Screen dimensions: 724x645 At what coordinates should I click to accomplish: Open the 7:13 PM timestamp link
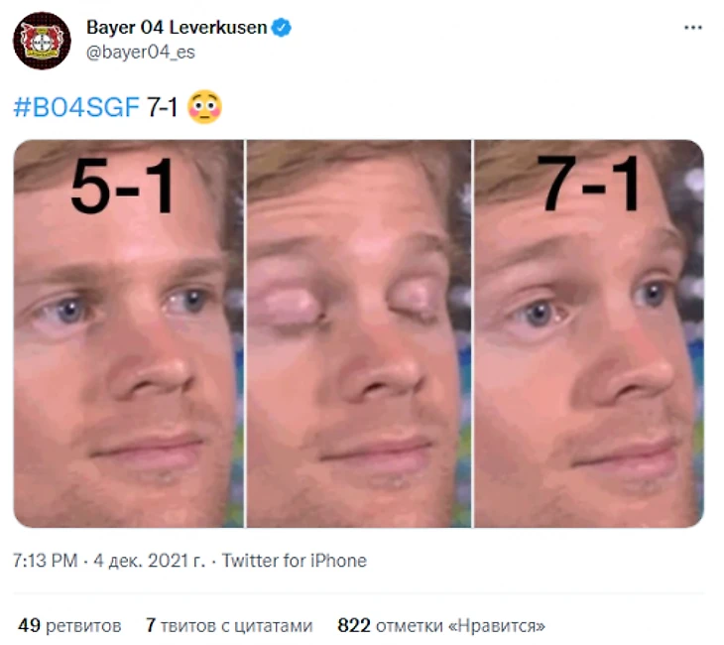(46, 561)
